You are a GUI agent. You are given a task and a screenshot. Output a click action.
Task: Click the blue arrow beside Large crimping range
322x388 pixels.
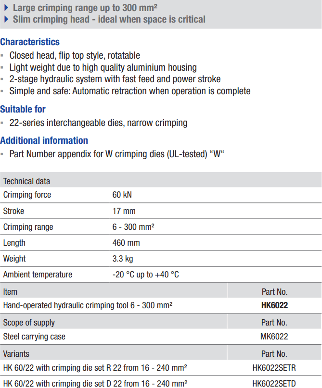pos(6,8)
